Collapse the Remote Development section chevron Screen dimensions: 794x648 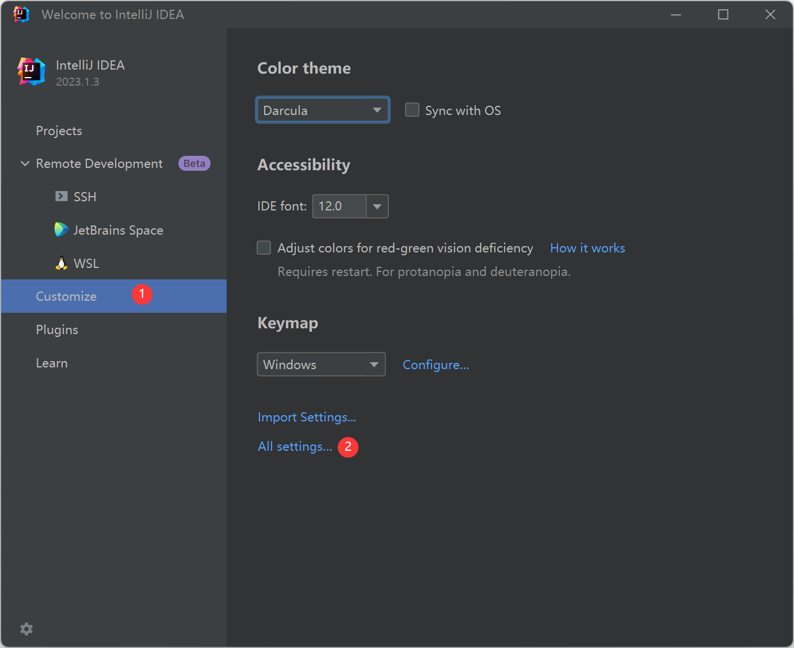25,164
